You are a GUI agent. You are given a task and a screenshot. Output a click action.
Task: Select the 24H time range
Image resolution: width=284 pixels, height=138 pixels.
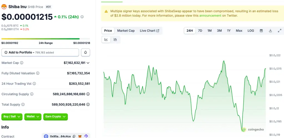click(x=190, y=31)
